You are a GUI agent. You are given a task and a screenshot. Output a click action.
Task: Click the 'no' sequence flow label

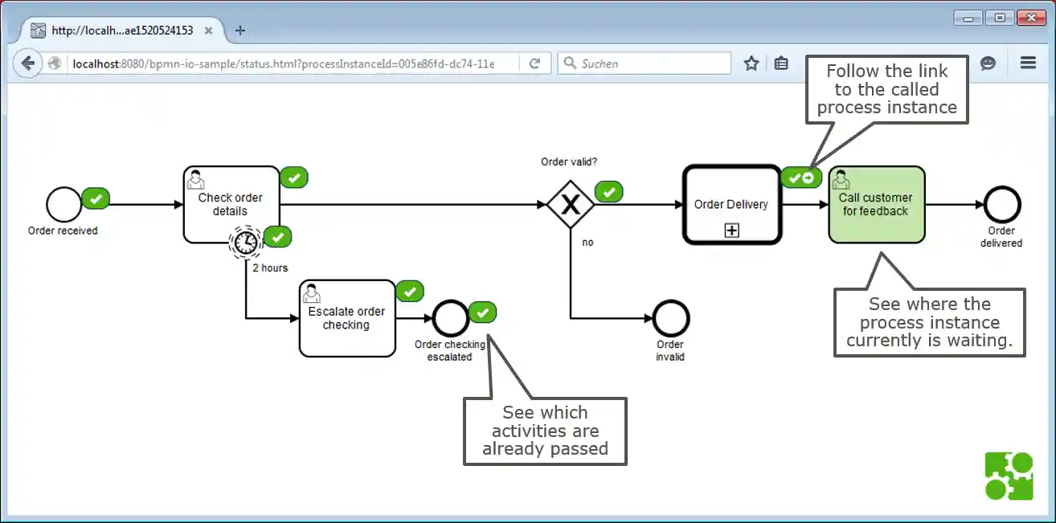pos(587,242)
